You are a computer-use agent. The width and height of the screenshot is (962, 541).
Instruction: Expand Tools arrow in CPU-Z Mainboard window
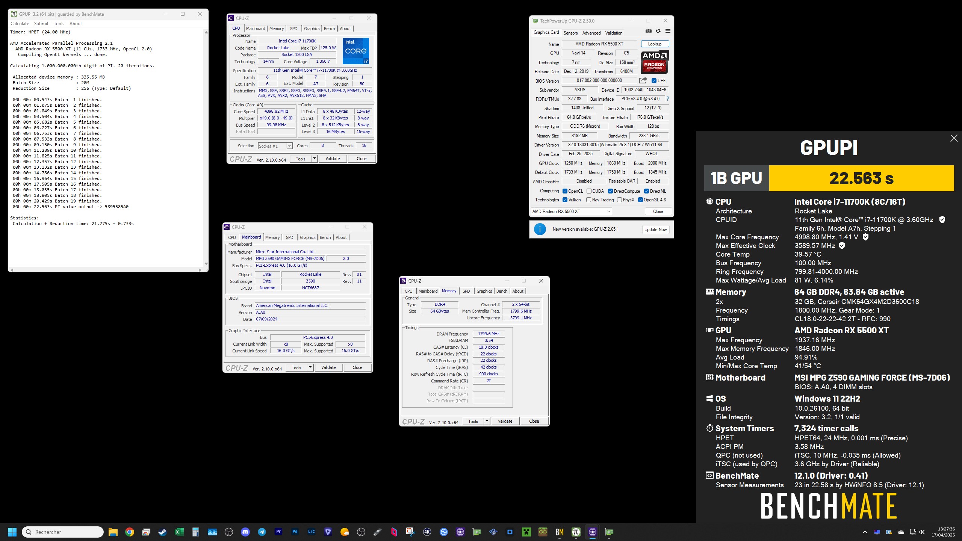point(310,367)
